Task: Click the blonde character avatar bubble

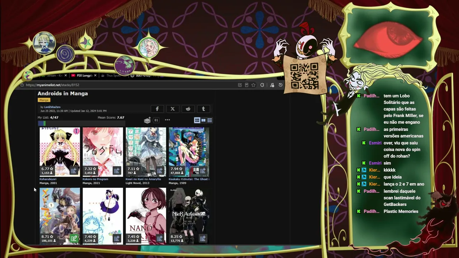Action: tap(44, 43)
